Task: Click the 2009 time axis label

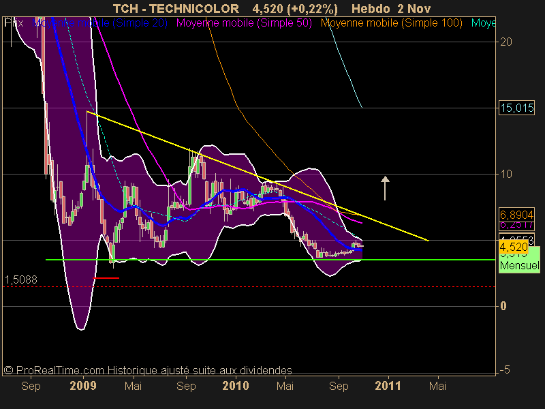Action: (83, 386)
